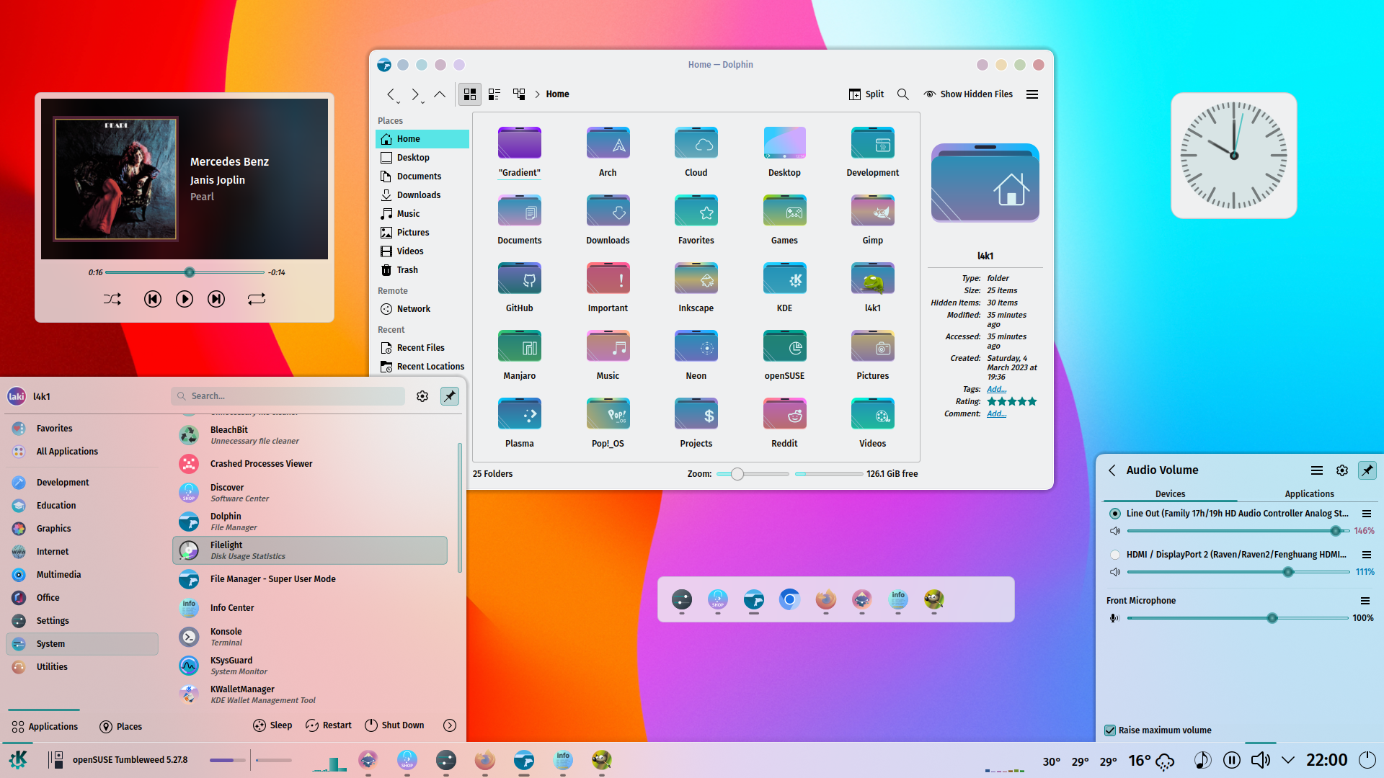This screenshot has height=778, width=1384.
Task: Select the Utilities category
Action: [x=82, y=667]
